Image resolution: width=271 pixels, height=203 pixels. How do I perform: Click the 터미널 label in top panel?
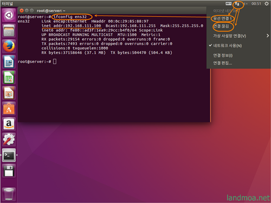(7, 4)
